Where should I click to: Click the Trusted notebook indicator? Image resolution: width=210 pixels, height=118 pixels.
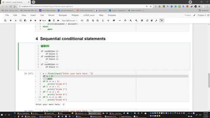pos(187,15)
